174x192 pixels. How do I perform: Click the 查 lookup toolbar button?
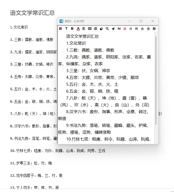148,29
